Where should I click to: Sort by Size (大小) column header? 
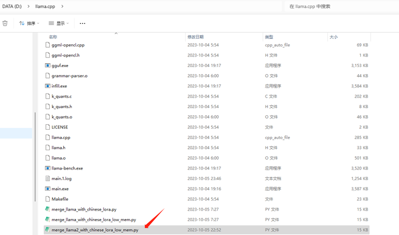(x=334, y=37)
